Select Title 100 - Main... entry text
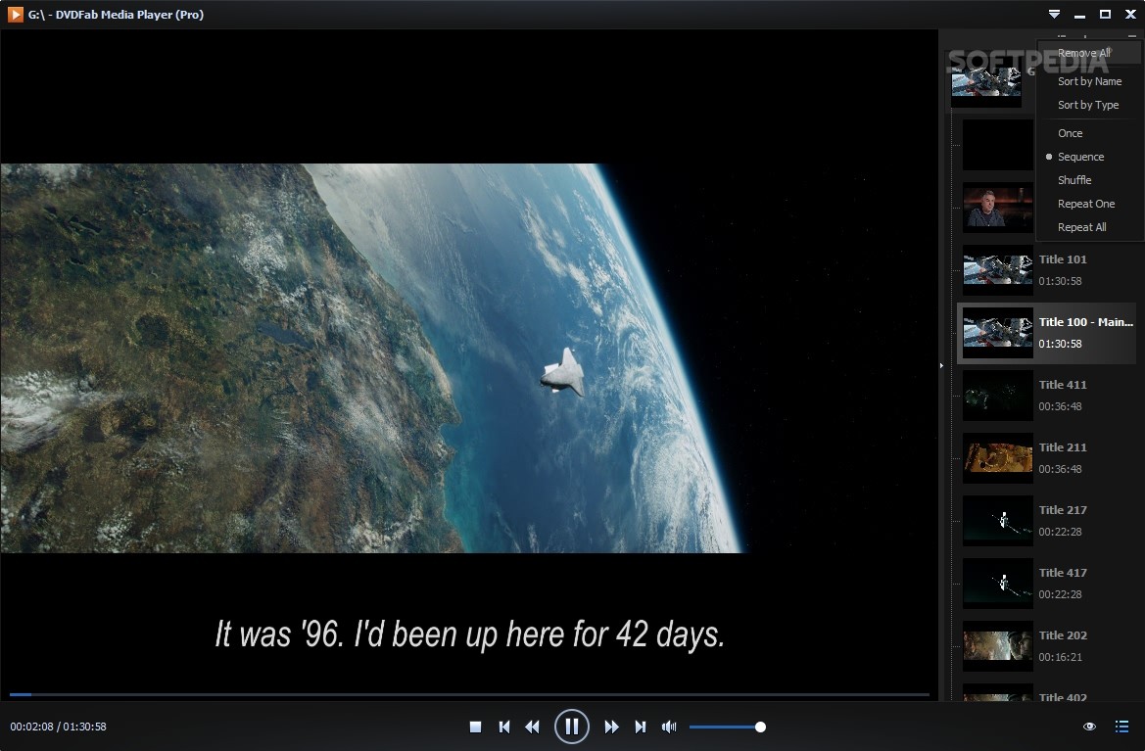This screenshot has height=751, width=1145. [1086, 322]
